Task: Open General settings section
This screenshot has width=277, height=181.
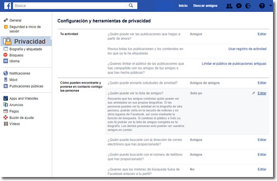Action: click(x=15, y=20)
